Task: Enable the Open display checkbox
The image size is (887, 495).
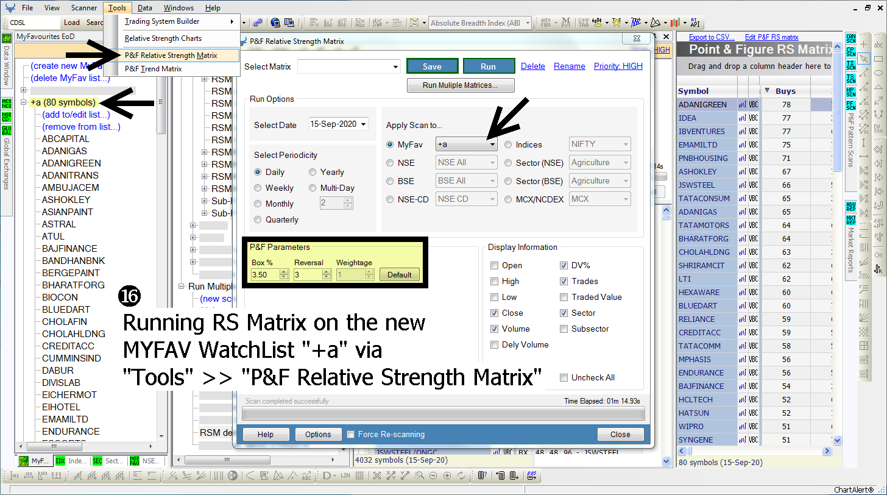Action: click(495, 265)
